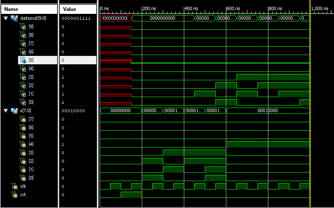Select the dataout[9:0] bus icon
Image resolution: width=334 pixels, height=208 pixels.
click(14, 18)
